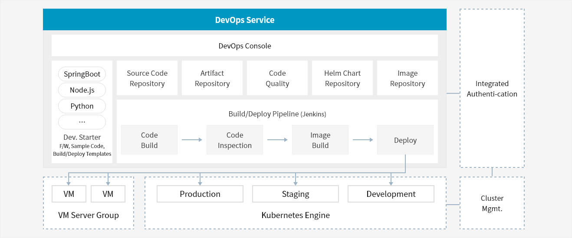Select the Development environment box

(x=391, y=194)
